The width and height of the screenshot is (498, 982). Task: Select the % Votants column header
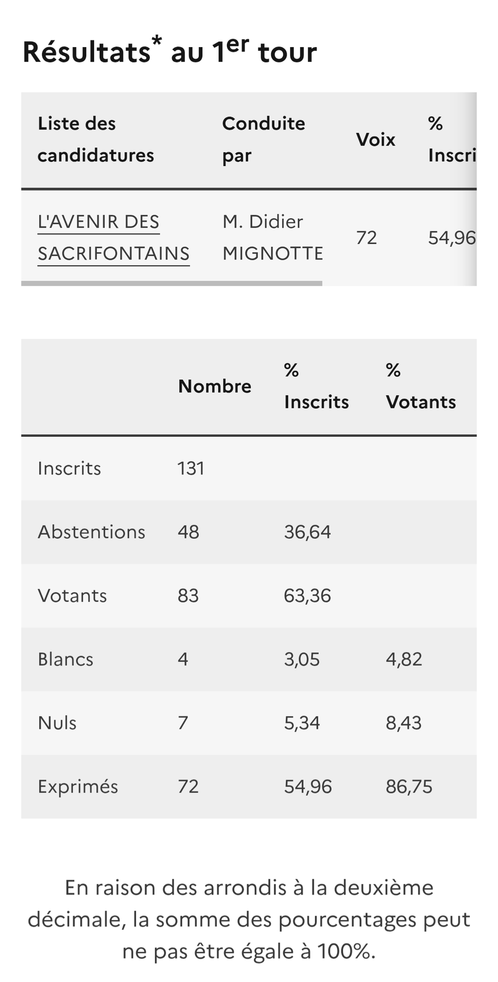(421, 386)
